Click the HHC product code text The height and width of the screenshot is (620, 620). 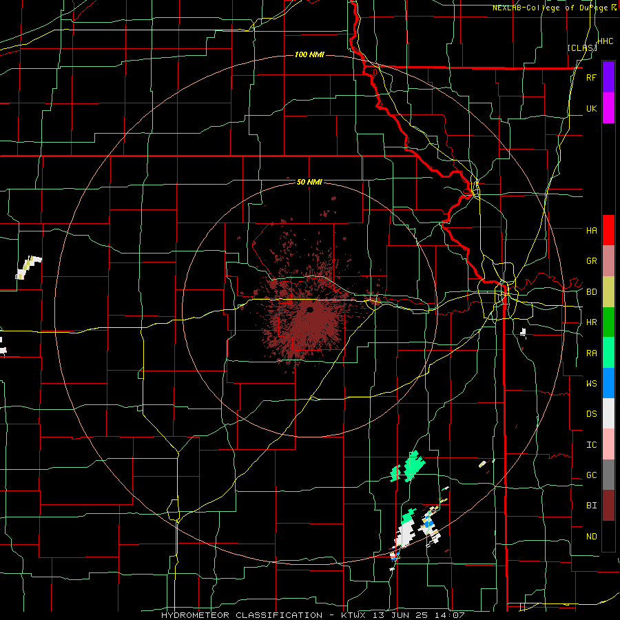606,41
